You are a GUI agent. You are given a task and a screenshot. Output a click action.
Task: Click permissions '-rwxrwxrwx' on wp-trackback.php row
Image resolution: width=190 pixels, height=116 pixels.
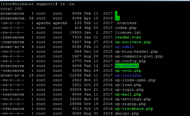12,109
